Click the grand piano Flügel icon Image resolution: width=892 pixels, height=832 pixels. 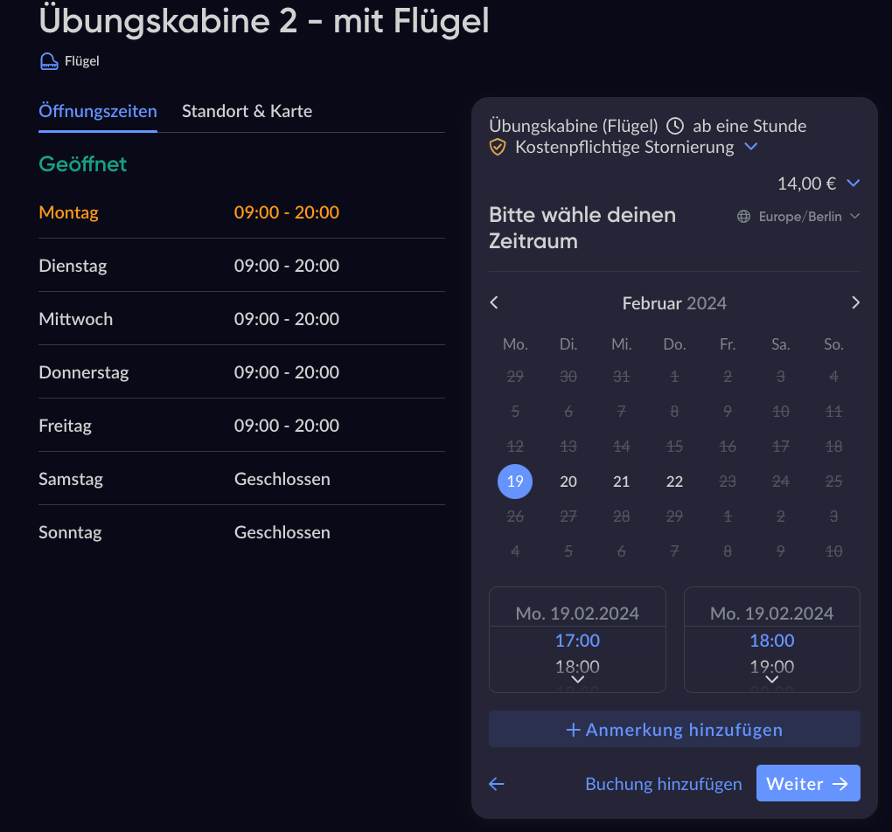click(x=49, y=61)
